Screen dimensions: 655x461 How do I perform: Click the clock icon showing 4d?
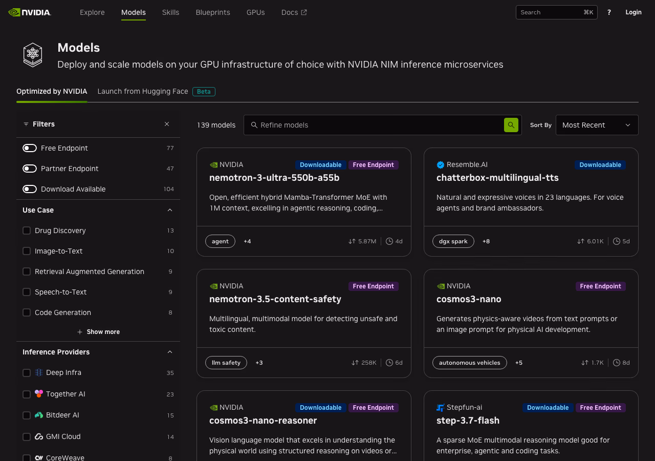(389, 241)
